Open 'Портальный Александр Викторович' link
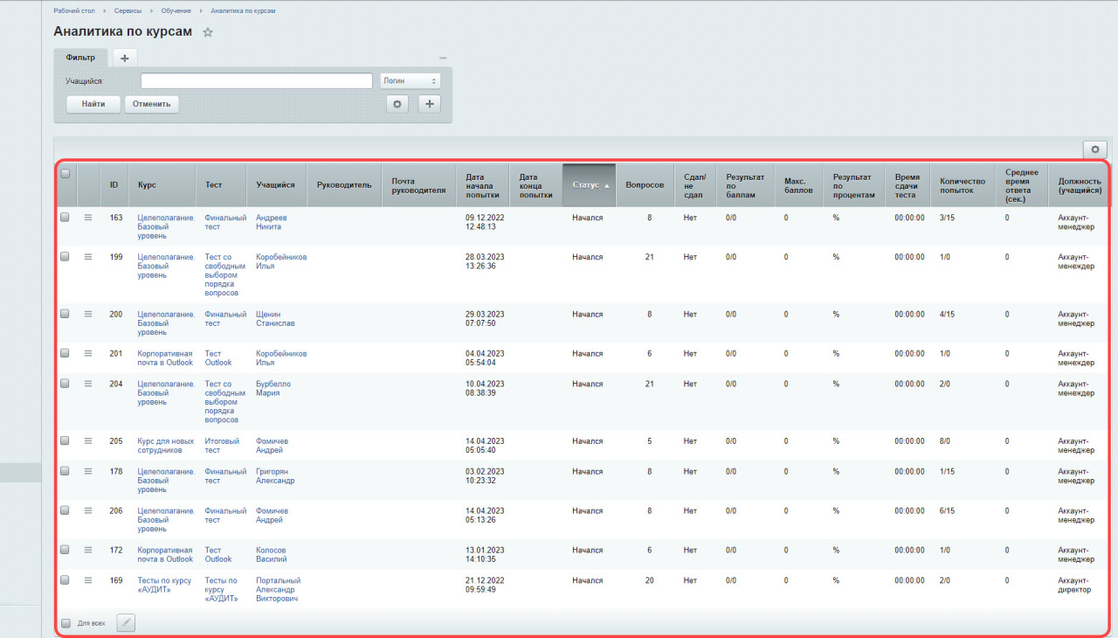 coord(278,589)
